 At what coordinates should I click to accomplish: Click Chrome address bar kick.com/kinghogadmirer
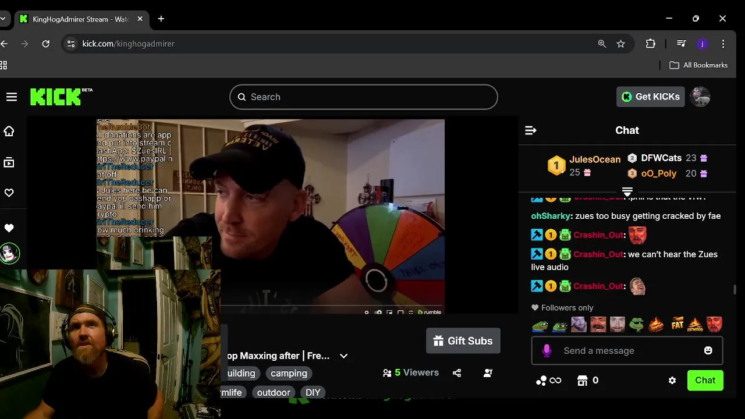pyautogui.click(x=128, y=44)
